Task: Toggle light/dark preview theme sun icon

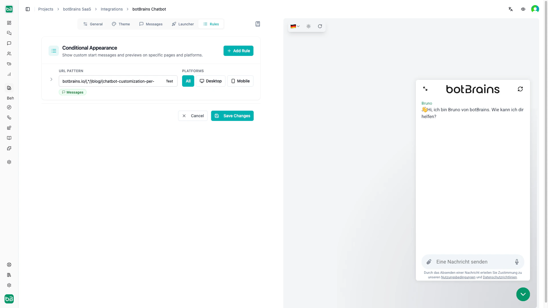Action: [x=309, y=26]
